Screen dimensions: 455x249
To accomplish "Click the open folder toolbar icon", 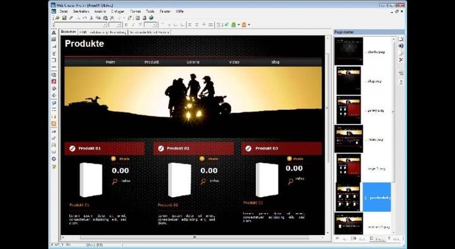I will (x=58, y=18).
